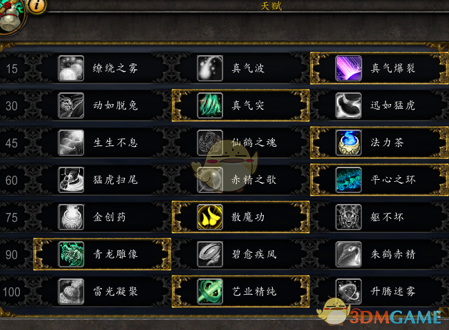The height and width of the screenshot is (330, 449).
Task: Select the 动如脱兔 talent icon
Action: [71, 105]
